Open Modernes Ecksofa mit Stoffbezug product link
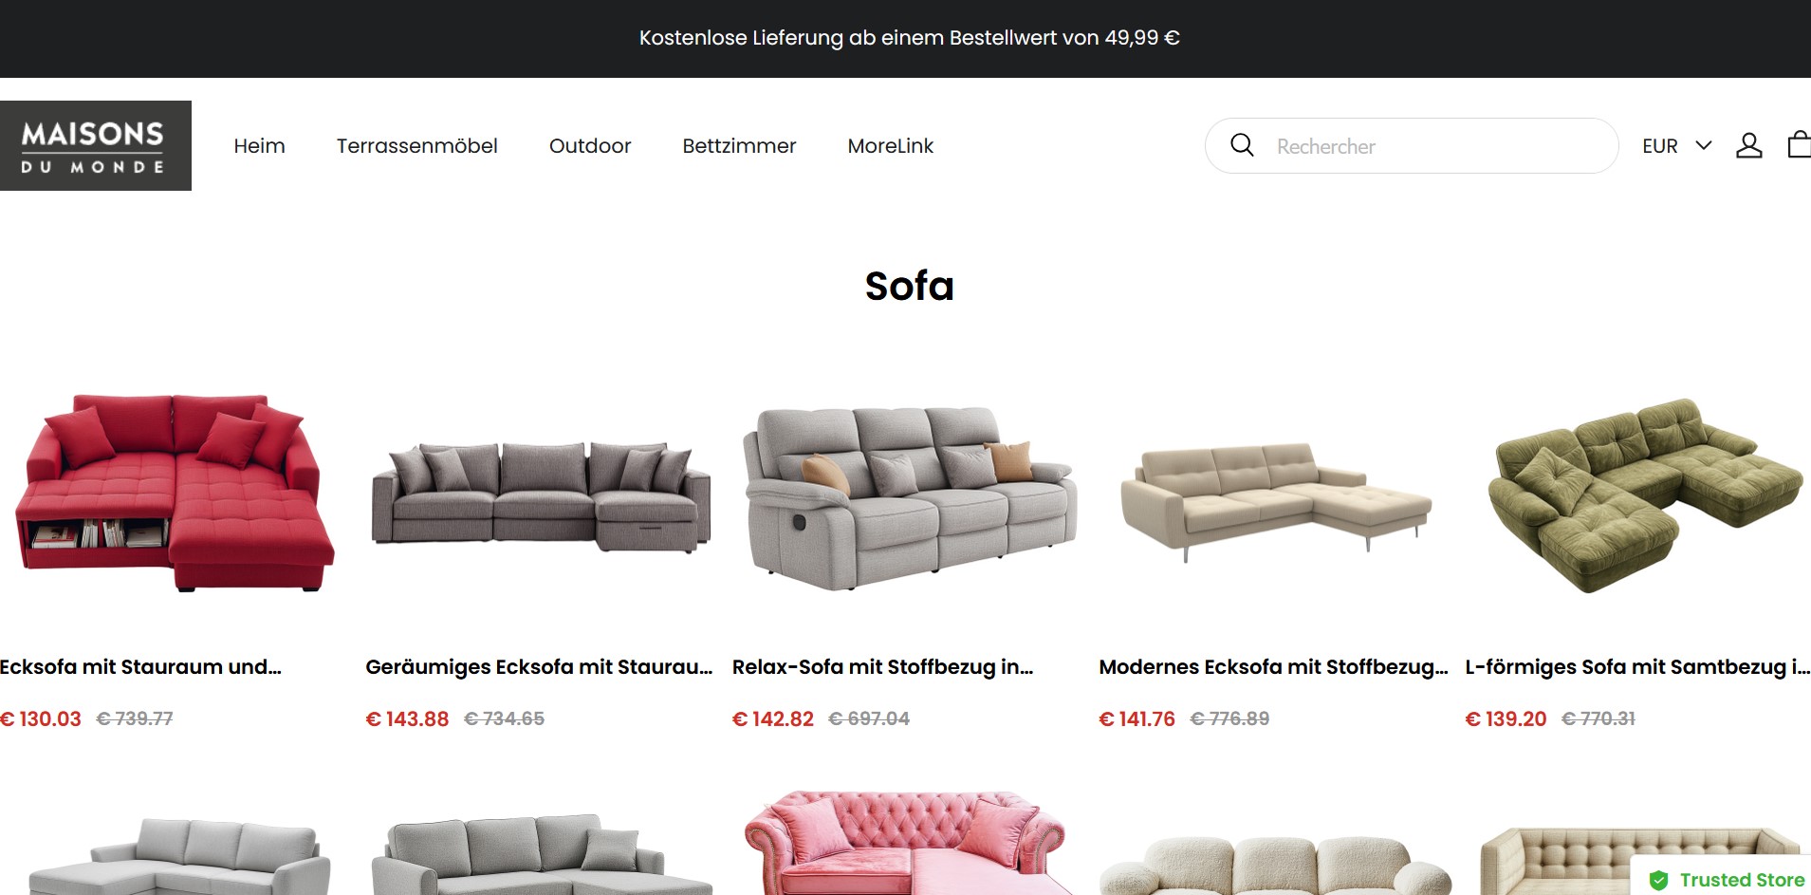Screen dimensions: 1811x895 point(1273,667)
